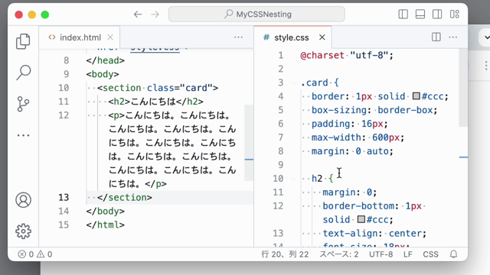The image size is (490, 275).
Task: Open color picker for border-bottom #ccc swatch
Action: [361, 219]
